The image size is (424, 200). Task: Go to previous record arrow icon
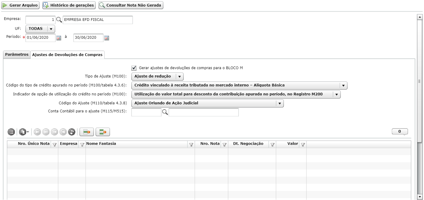pos(46,131)
